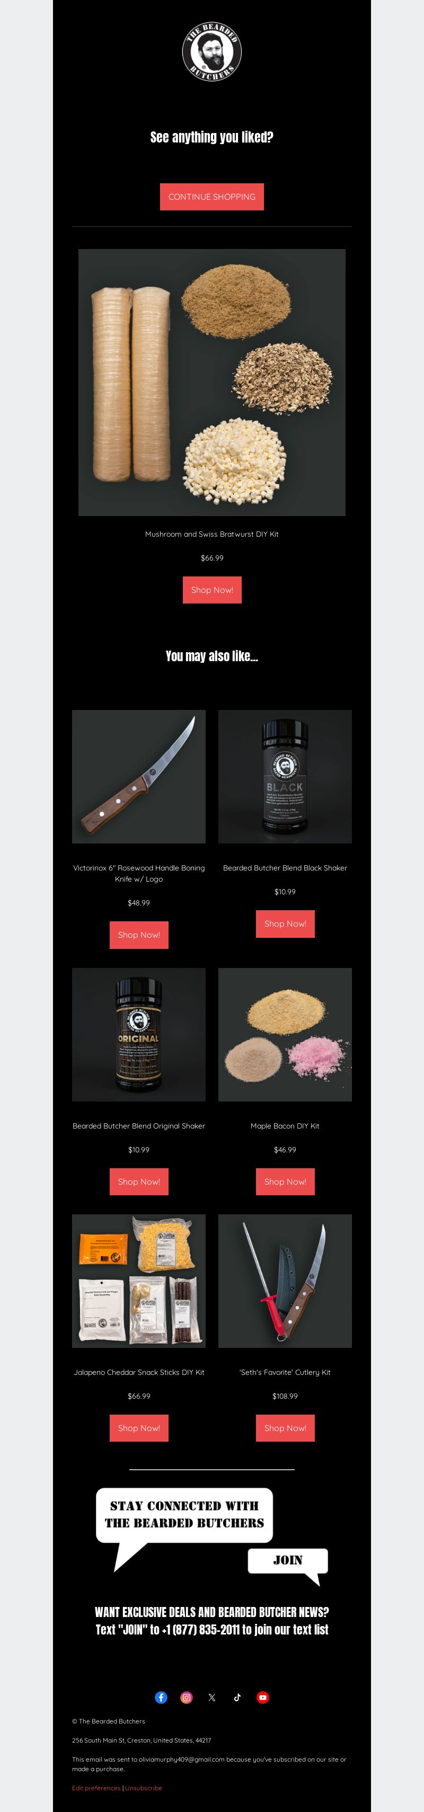The width and height of the screenshot is (424, 1812).
Task: Open the TikTok social icon
Action: click(237, 1698)
